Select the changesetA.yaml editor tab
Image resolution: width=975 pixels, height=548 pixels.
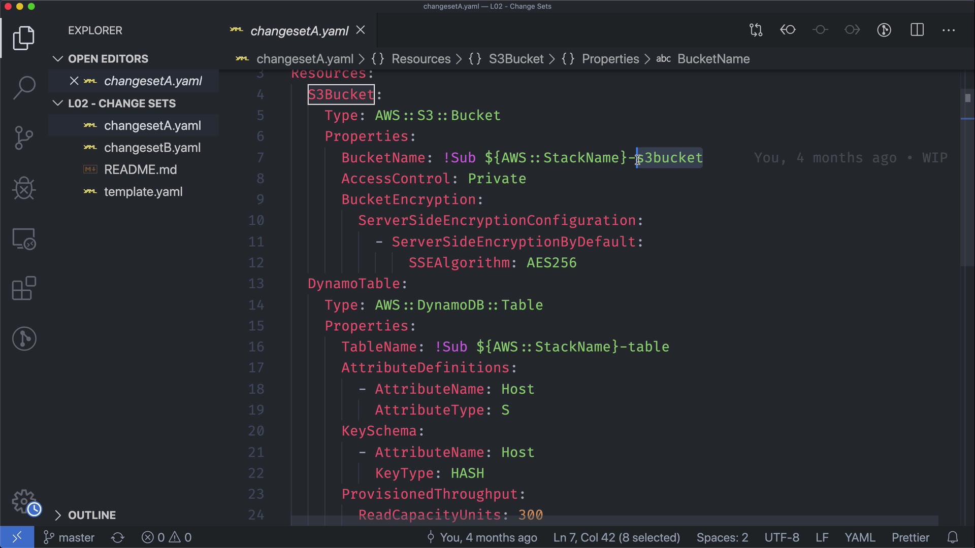point(299,31)
